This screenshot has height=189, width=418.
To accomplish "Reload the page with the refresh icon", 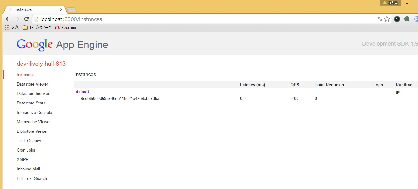I will click(x=26, y=19).
